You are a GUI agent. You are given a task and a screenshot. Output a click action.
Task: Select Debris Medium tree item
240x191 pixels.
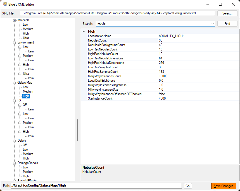click(28, 154)
